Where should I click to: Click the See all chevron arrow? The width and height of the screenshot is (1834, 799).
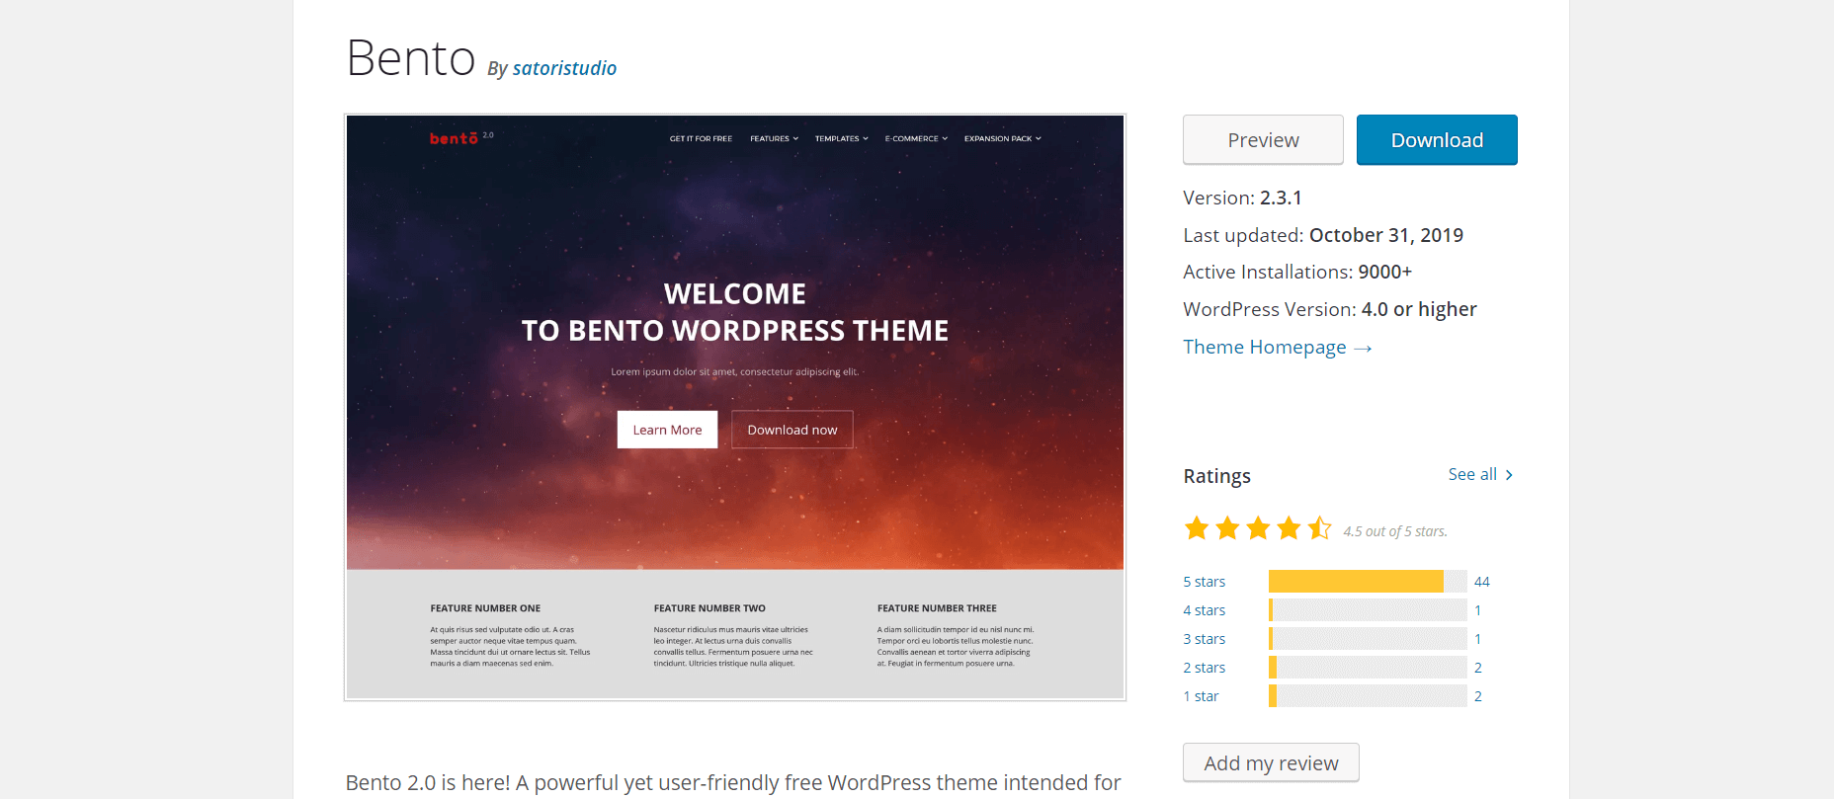[1509, 475]
